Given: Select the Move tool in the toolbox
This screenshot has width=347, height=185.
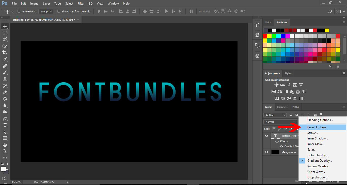Looking at the screenshot, I should point(5,26).
